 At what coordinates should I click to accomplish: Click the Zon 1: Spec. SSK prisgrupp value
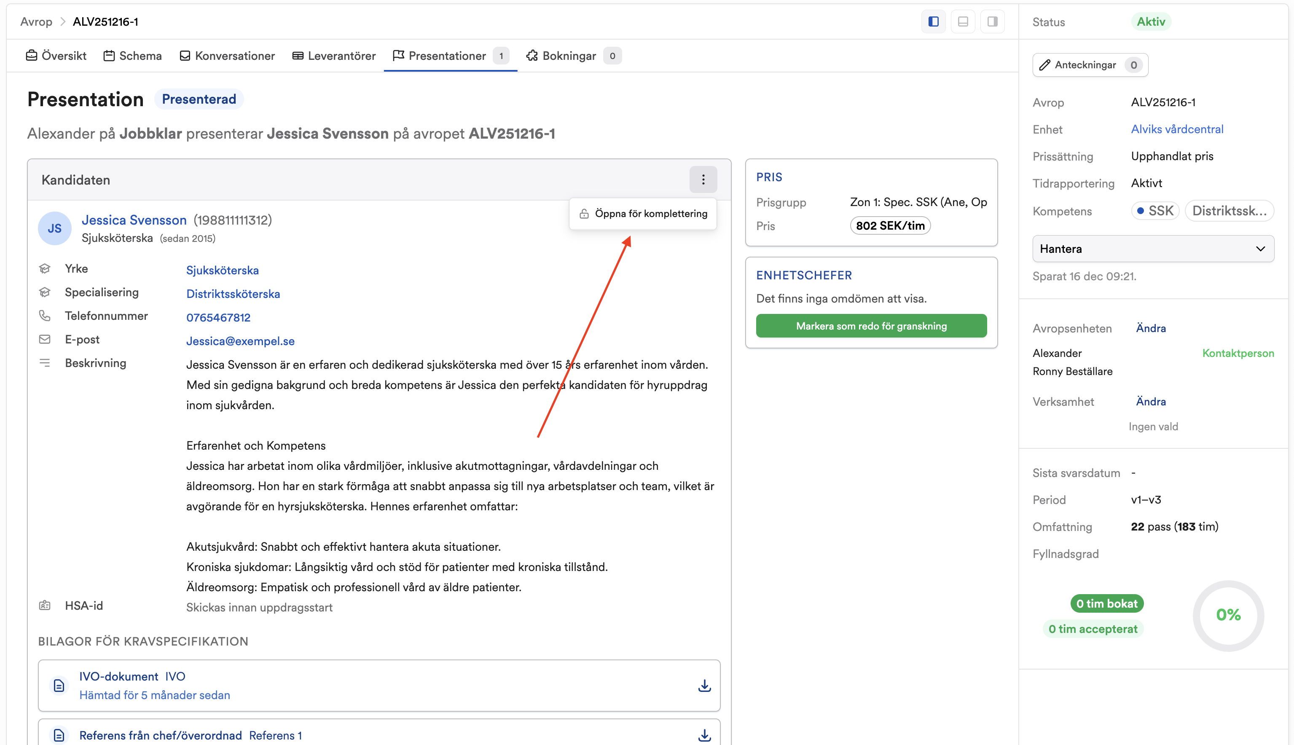[918, 202]
